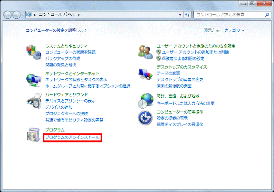The height and width of the screenshot is (192, 274).
Task: Open the コンピューターの簡単操作 heading link
Action: pos(180,112)
